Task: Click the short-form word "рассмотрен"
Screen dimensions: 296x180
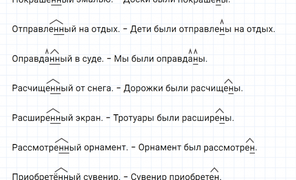Action: (230, 148)
